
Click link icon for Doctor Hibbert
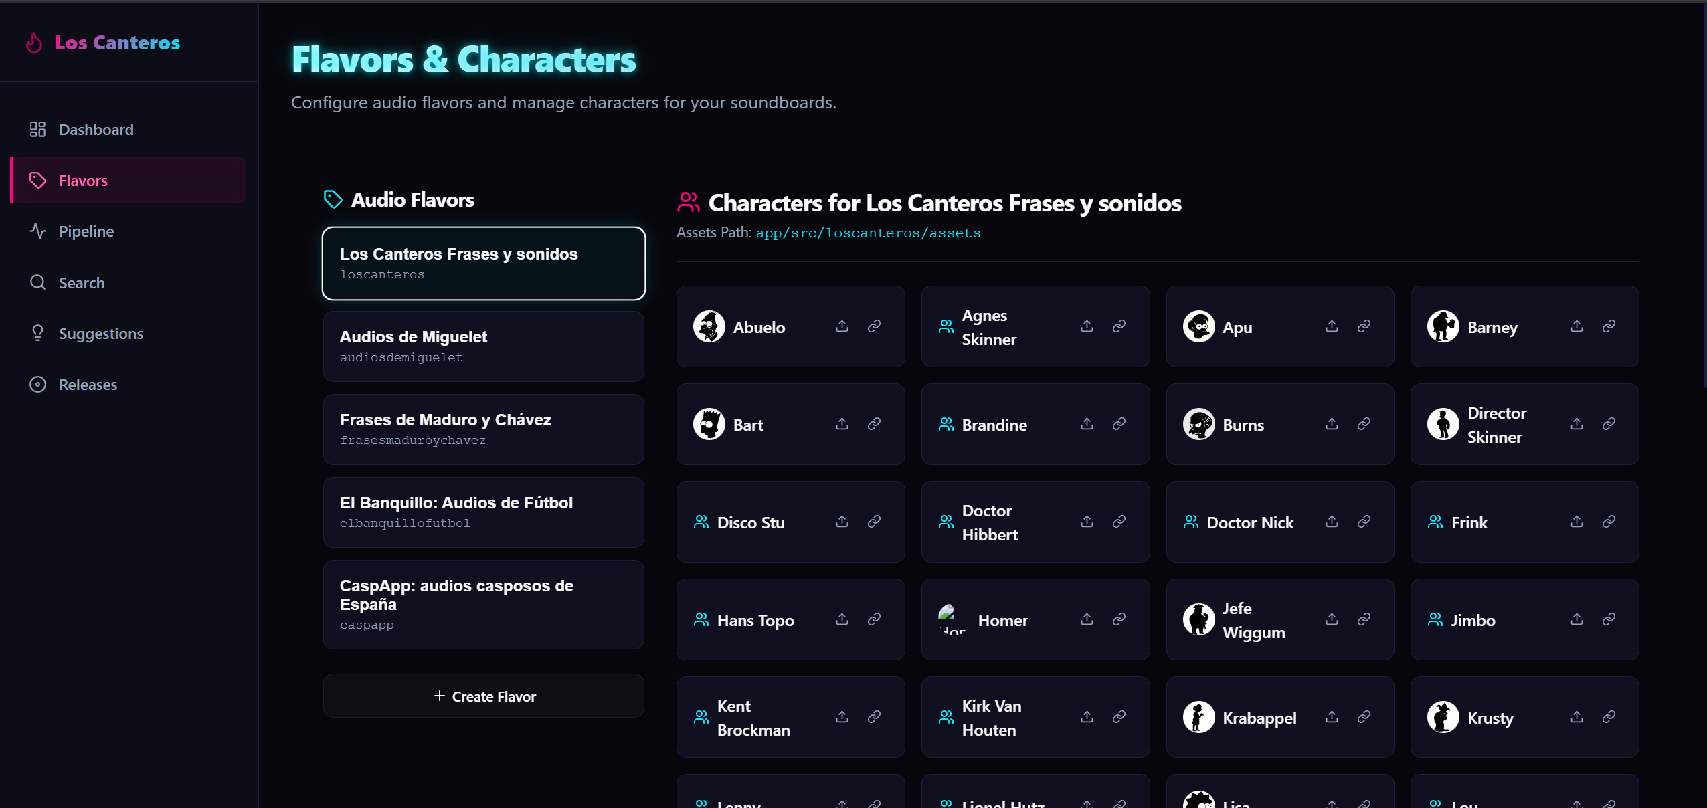click(x=1119, y=521)
